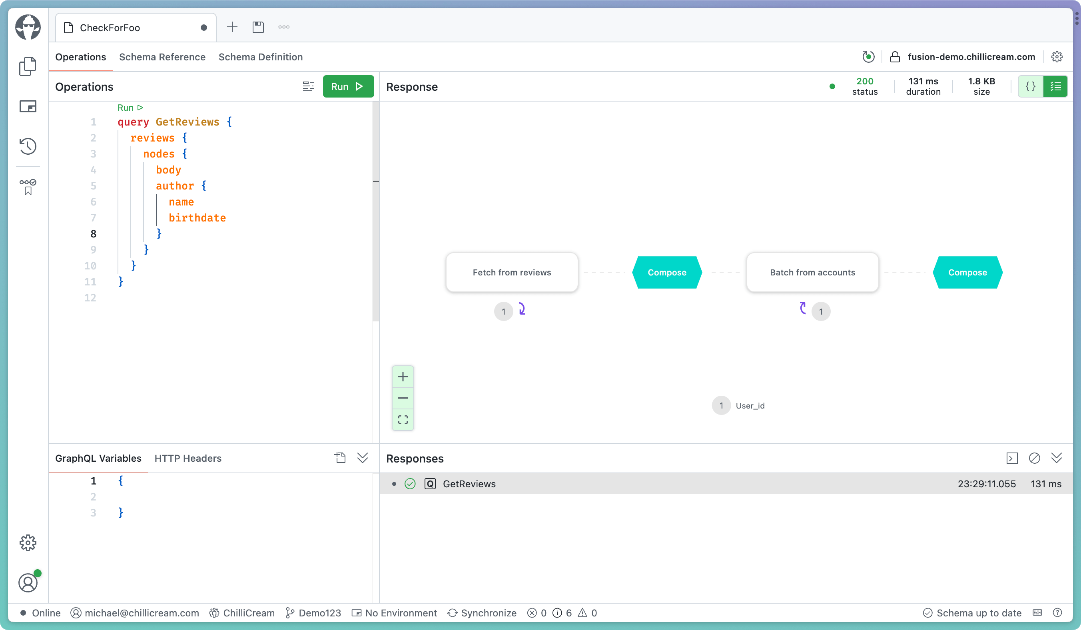The width and height of the screenshot is (1081, 630).
Task: Open sidebar Settings gear
Action: (28, 543)
